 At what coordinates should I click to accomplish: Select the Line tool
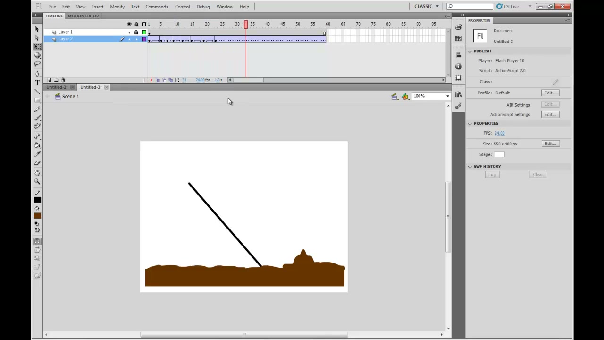37,91
